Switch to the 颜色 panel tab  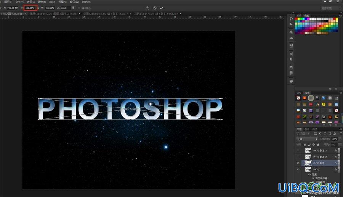(299, 16)
